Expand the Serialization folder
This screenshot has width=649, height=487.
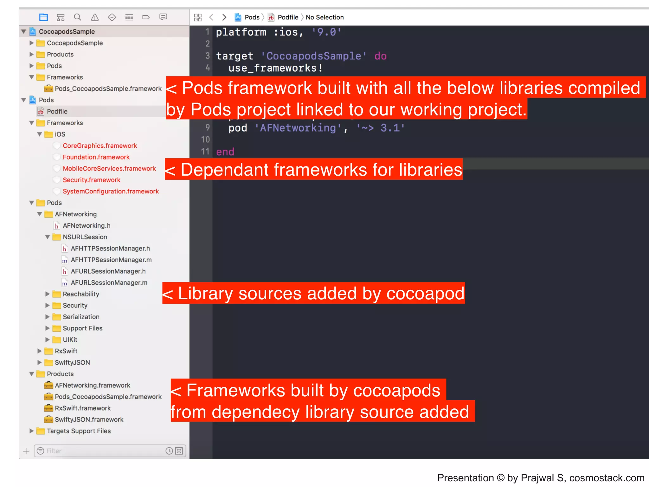48,317
